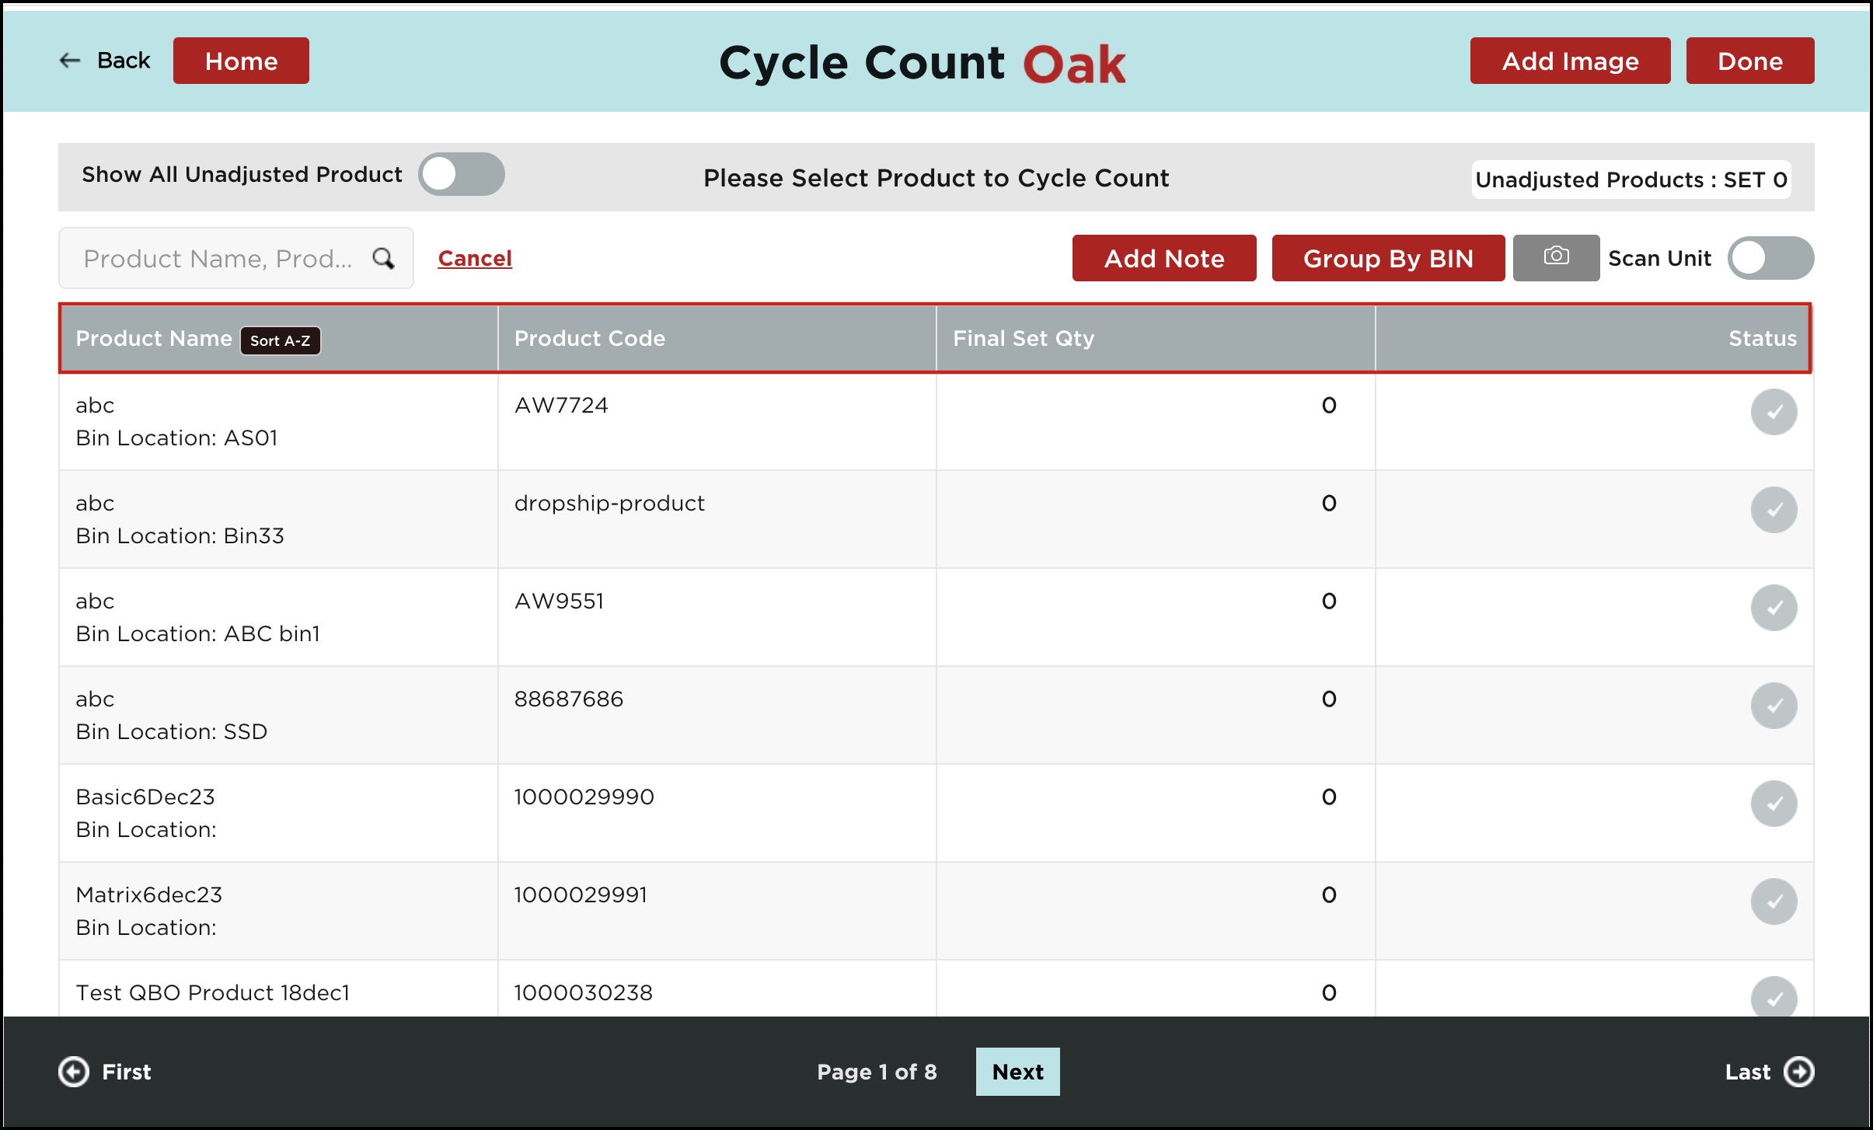Sort products with Sort A-Z badge

click(280, 340)
